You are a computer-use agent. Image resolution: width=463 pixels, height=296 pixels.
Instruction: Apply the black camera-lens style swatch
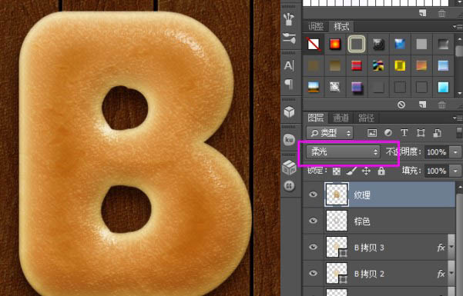[378, 45]
